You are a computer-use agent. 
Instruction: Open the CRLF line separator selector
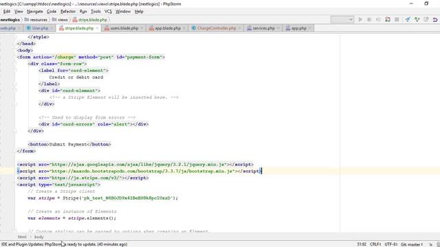click(x=375, y=244)
